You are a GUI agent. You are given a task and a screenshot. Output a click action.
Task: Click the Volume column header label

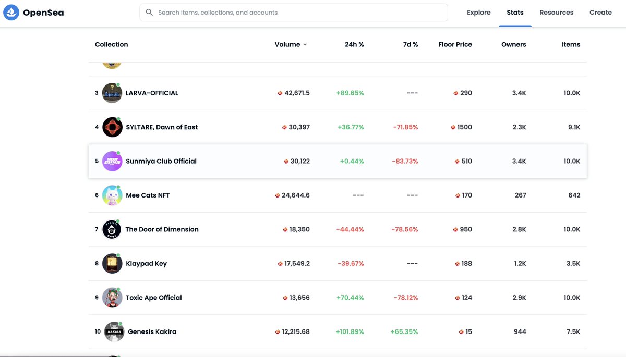(x=287, y=44)
